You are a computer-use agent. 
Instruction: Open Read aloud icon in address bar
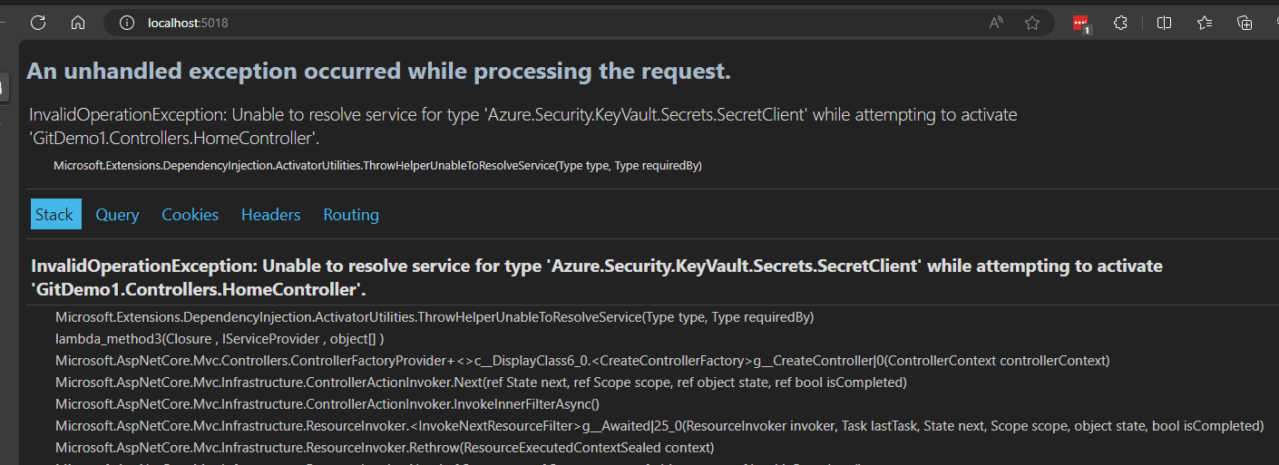996,23
